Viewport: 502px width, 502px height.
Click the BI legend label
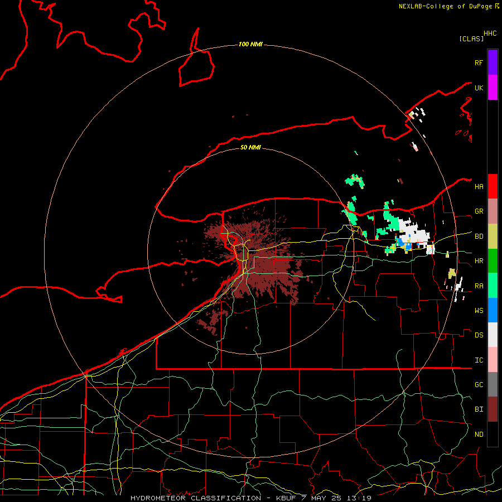coord(479,409)
